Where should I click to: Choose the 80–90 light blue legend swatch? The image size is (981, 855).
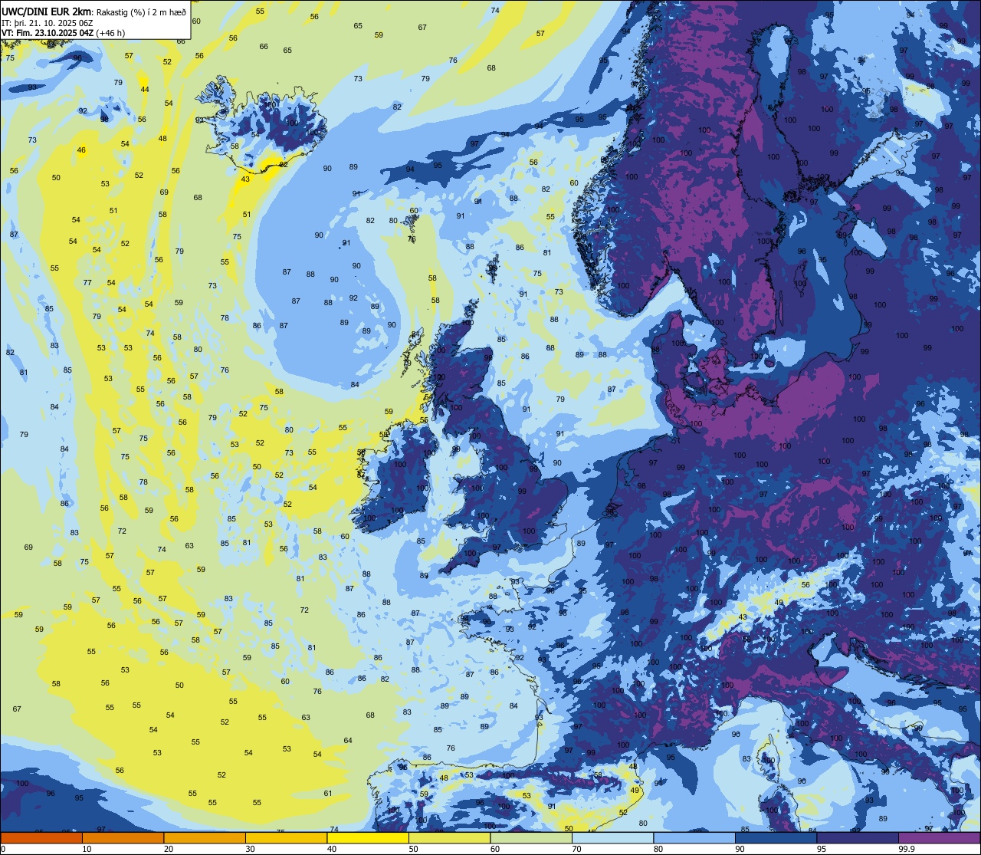tap(694, 837)
